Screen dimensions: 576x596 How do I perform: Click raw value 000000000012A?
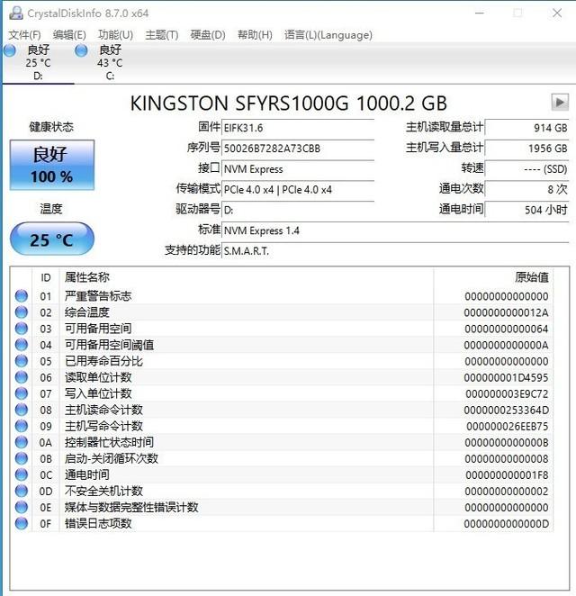tap(506, 312)
